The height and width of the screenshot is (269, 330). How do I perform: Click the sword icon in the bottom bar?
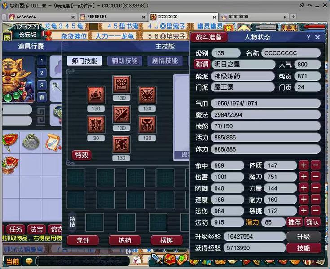[156, 259]
